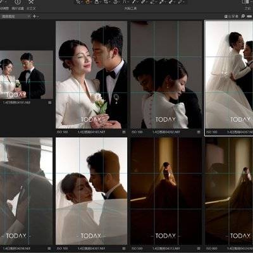Click ISO 100 label beside 04183.NEF

[63, 132]
